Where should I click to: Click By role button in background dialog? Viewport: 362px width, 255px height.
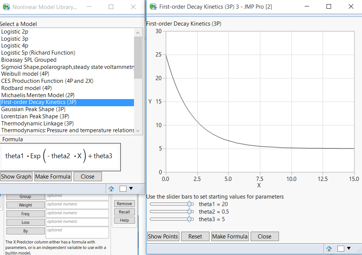[25, 231]
